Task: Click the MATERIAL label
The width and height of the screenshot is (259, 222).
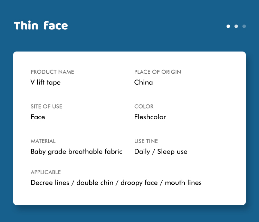Action: coord(43,141)
